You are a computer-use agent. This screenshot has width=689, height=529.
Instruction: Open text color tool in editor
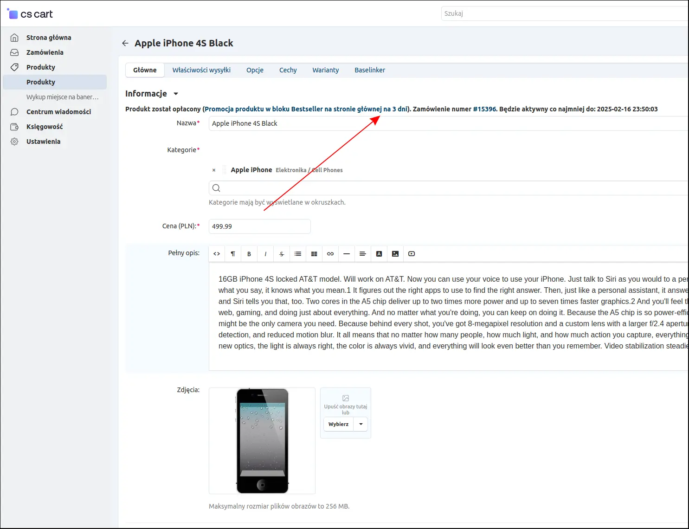[x=379, y=254]
